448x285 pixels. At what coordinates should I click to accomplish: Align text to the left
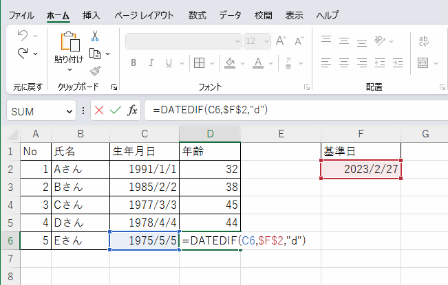click(x=326, y=62)
